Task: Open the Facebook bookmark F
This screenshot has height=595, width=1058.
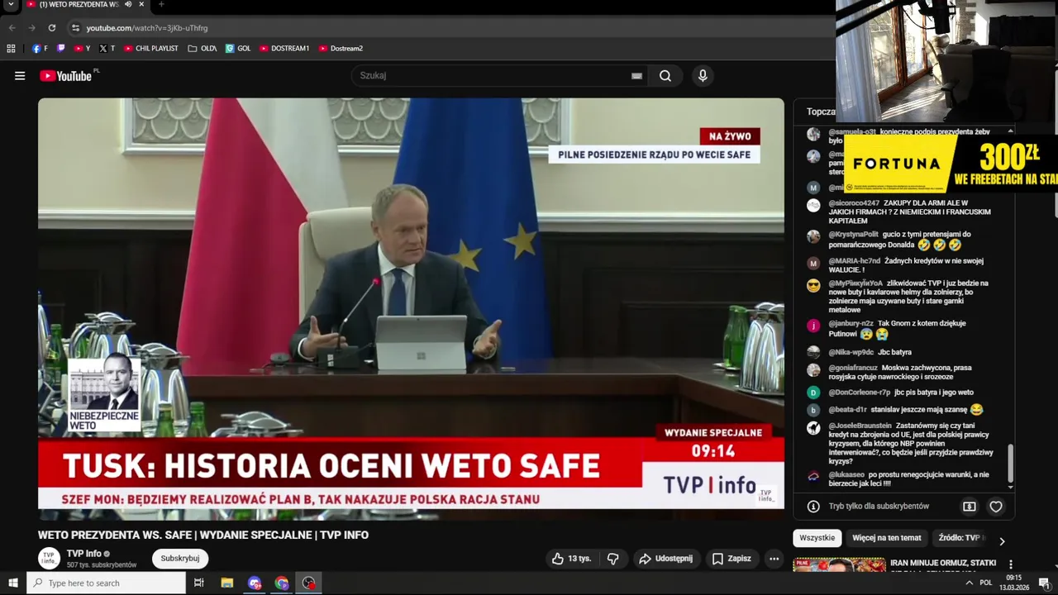Action: click(40, 49)
